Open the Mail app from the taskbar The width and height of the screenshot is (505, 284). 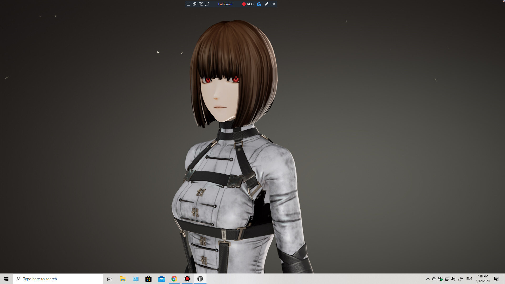[x=161, y=279]
